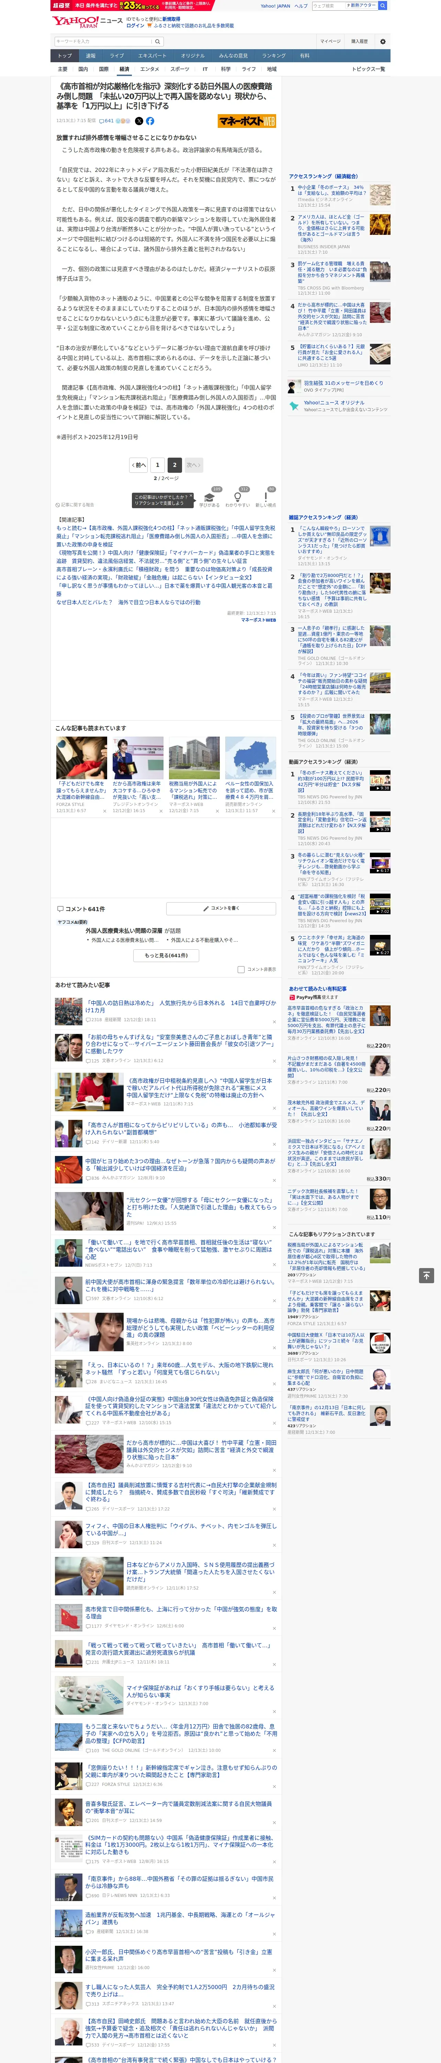Open 購入履歴 link
441x2063 pixels.
click(x=359, y=41)
